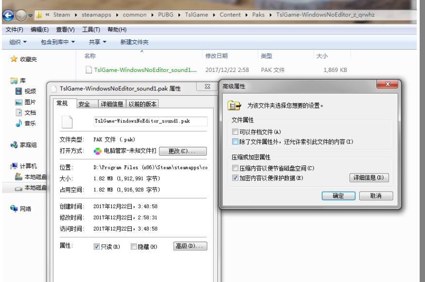The width and height of the screenshot is (425, 282).
Task: Open recent locations dropdown next to nav arrows
Action: pos(30,16)
